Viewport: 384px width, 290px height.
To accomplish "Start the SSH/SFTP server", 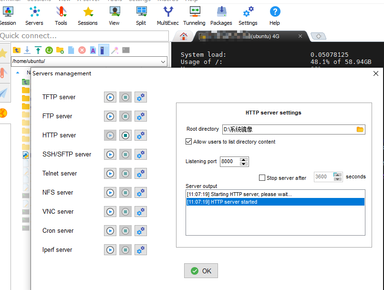I will click(110, 155).
